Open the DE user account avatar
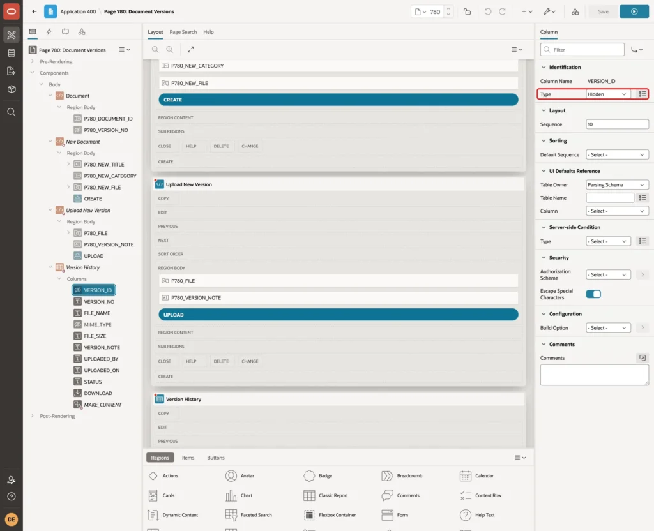 pyautogui.click(x=11, y=520)
